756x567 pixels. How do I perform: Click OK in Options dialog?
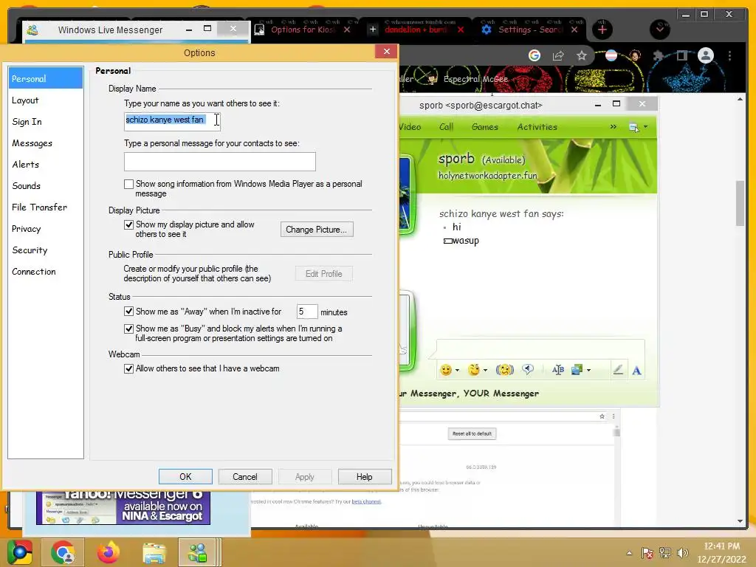(x=185, y=477)
